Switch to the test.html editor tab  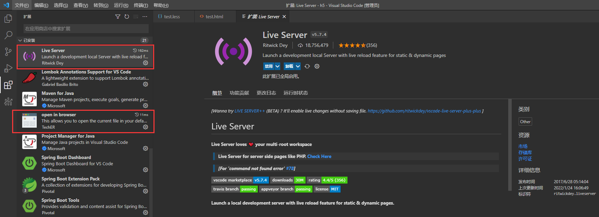pos(215,17)
